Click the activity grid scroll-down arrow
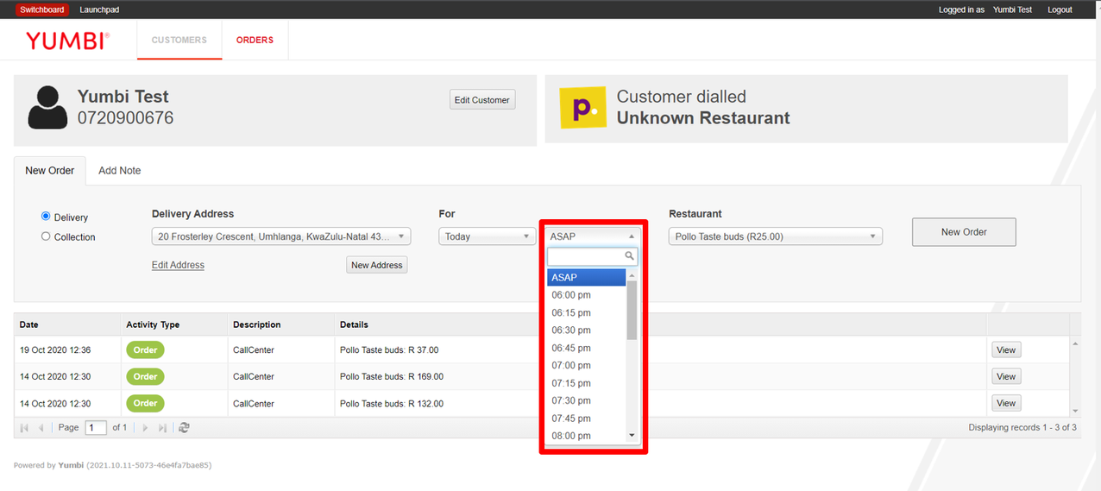This screenshot has height=491, width=1101. point(1075,412)
